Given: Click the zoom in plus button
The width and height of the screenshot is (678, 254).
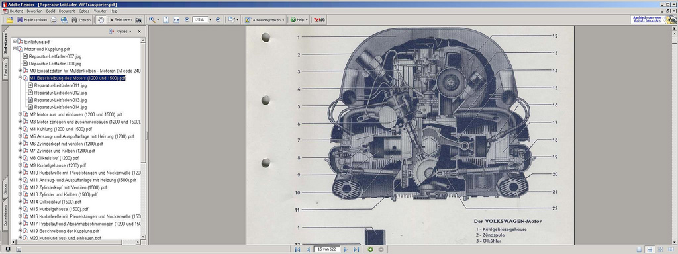Looking at the screenshot, I should (218, 20).
